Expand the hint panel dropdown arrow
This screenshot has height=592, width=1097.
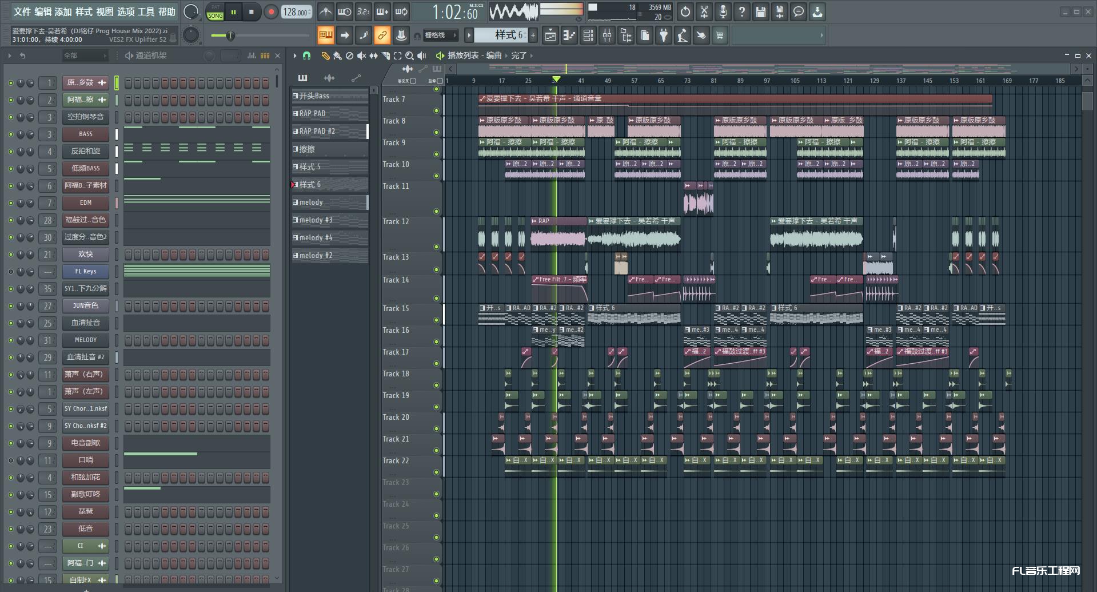(x=821, y=35)
